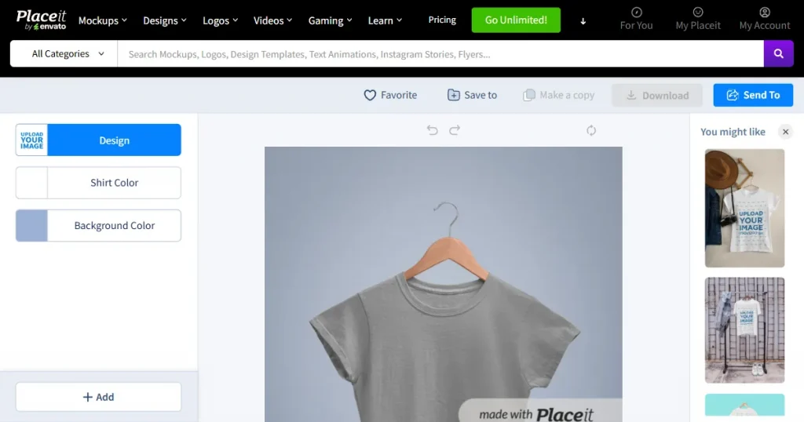Viewport: 804px width, 422px height.
Task: Click the gray t-shirt mockup preview
Action: pyautogui.click(x=444, y=284)
